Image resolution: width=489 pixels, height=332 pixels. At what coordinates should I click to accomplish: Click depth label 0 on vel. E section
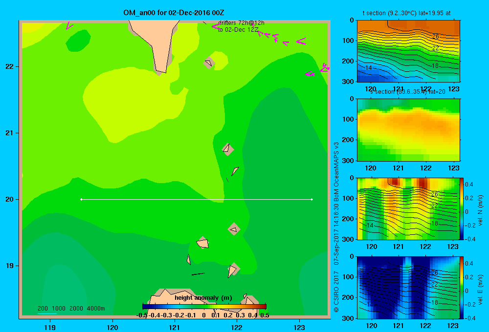click(352, 257)
